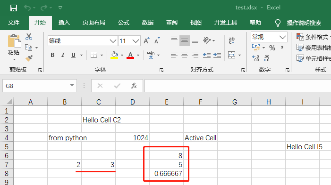The width and height of the screenshot is (331, 185).
Task: Click the 粘贴 paste clipboard icon
Action: tap(14, 41)
